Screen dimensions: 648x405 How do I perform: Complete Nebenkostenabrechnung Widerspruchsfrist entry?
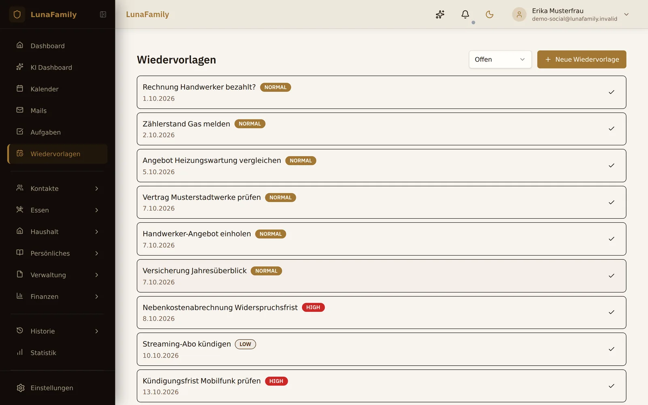612,312
